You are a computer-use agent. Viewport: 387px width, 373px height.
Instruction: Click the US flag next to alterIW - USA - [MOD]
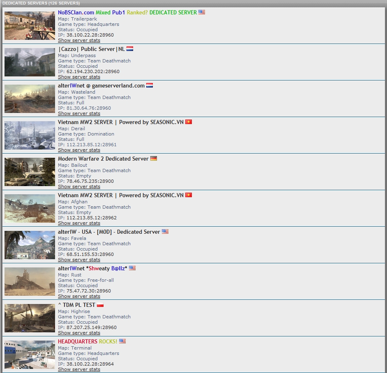click(x=165, y=232)
